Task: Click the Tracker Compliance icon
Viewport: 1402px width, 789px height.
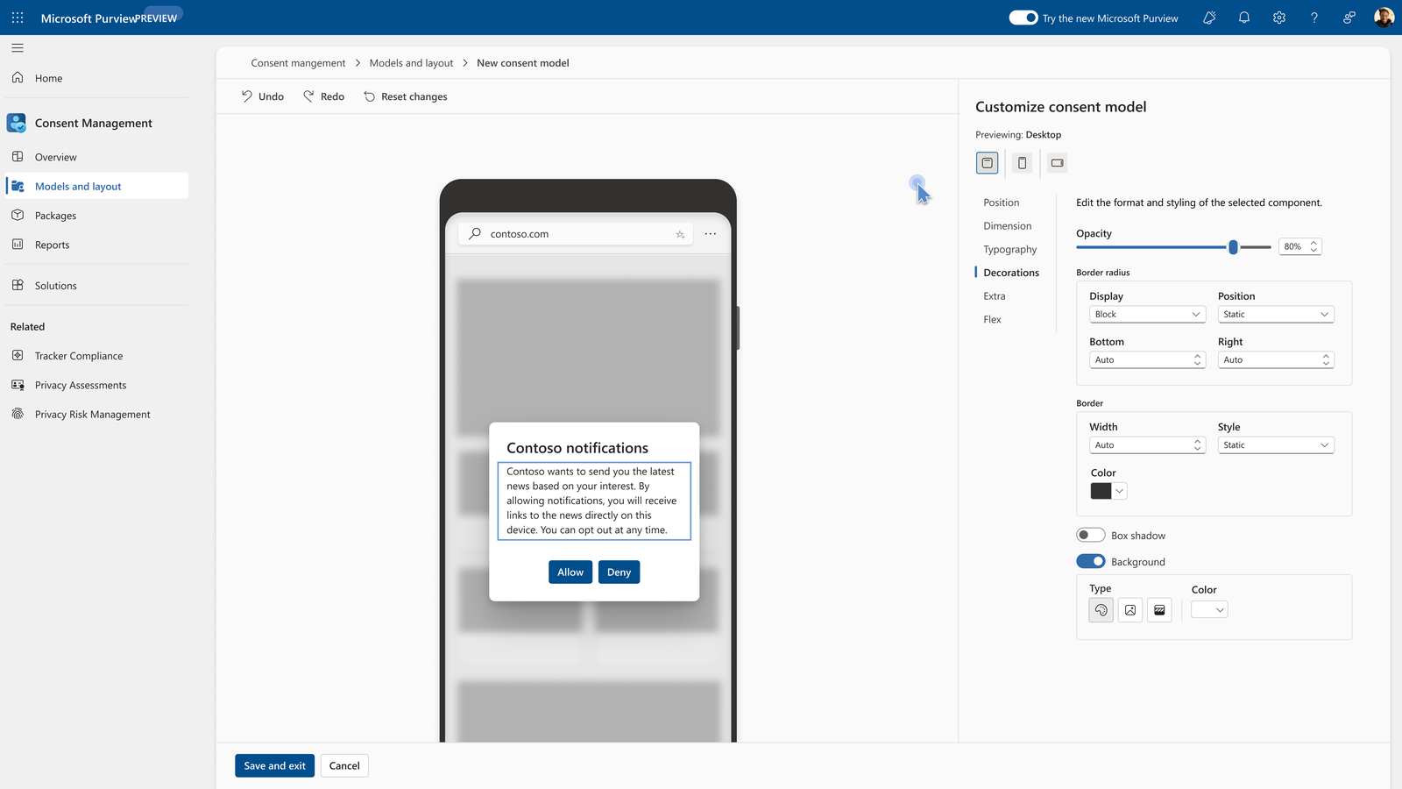Action: (x=18, y=355)
